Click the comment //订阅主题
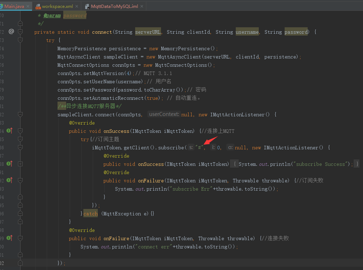The height and width of the screenshot is (270, 363). tap(106, 139)
